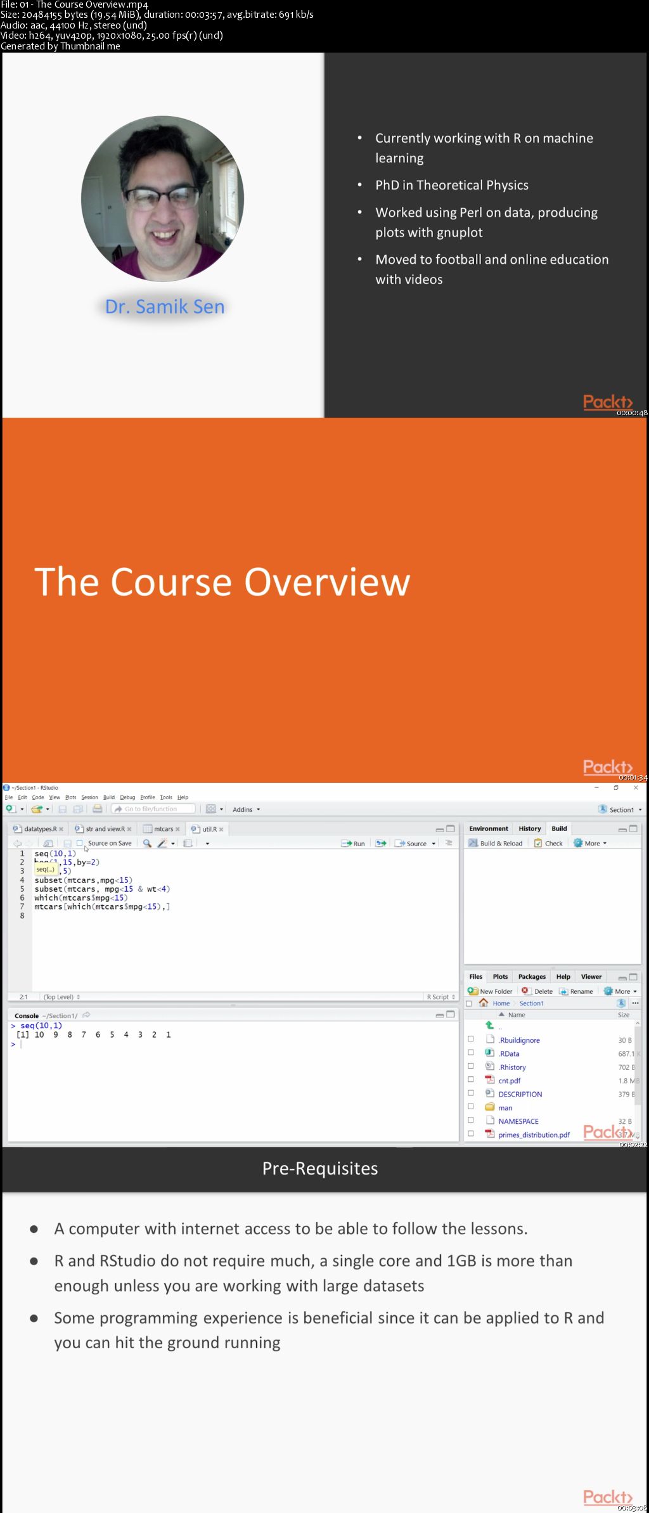Tick the checkbox for .Rbuildignore
649x1513 pixels.
point(471,1039)
